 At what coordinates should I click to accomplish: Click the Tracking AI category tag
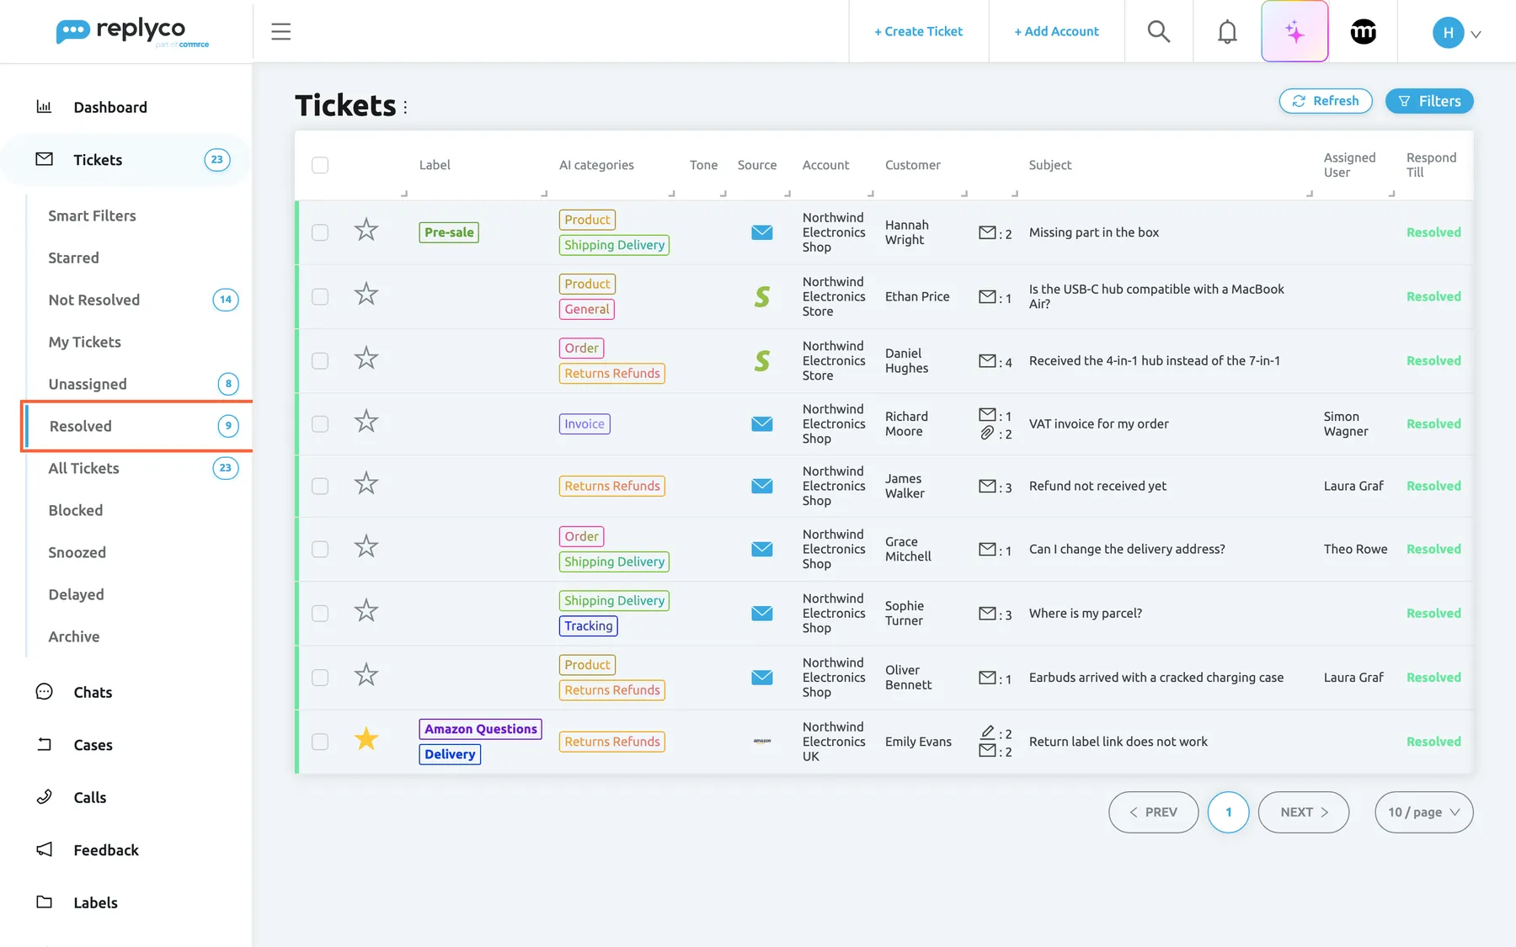[589, 626]
